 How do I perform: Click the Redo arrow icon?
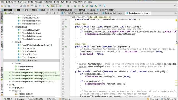coord(17,6)
